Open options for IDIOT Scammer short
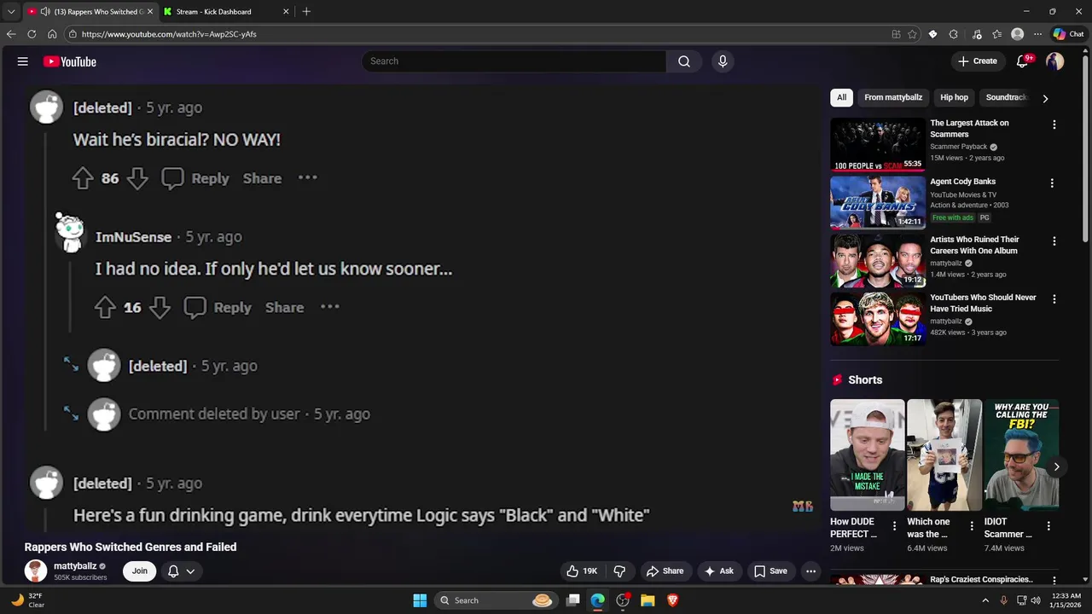Screen dimensions: 1092x614 click(x=1048, y=526)
